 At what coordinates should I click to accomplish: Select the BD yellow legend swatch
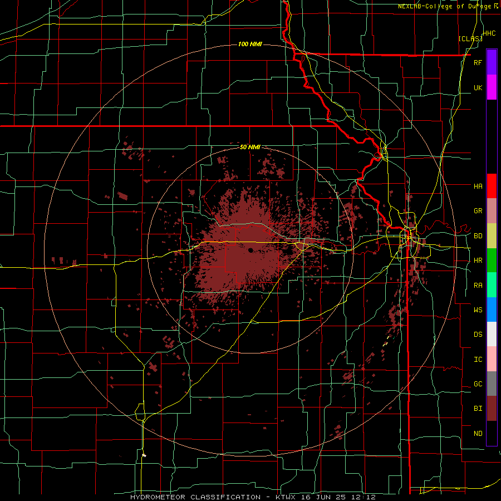pyautogui.click(x=492, y=236)
